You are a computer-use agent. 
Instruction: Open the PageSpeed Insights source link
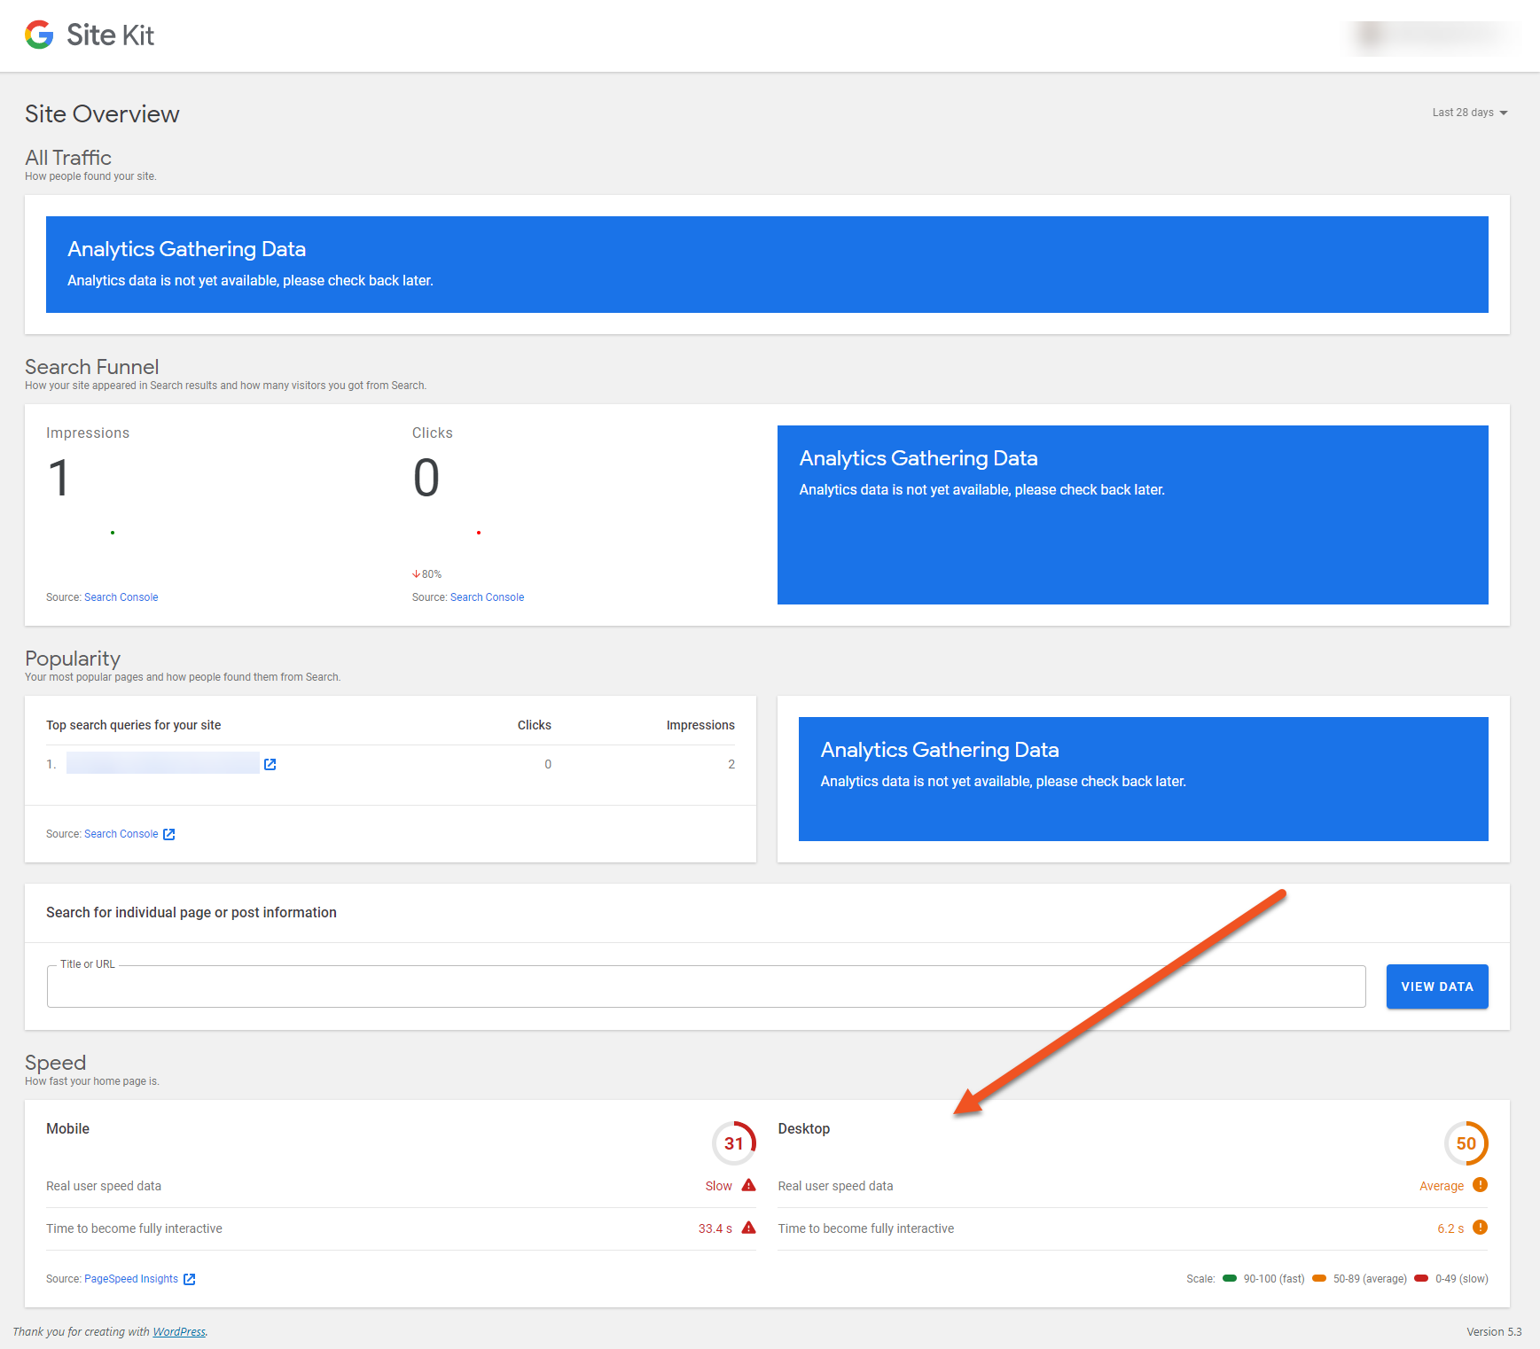pyautogui.click(x=131, y=1279)
